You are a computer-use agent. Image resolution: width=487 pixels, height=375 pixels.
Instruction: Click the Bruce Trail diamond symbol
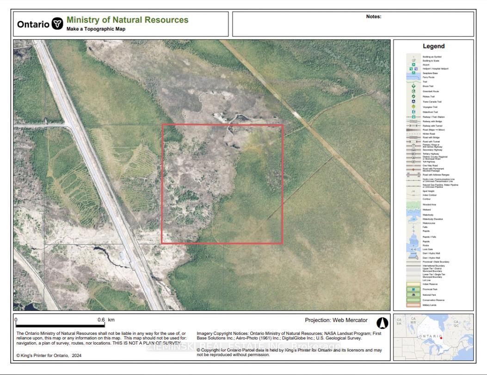click(413, 86)
